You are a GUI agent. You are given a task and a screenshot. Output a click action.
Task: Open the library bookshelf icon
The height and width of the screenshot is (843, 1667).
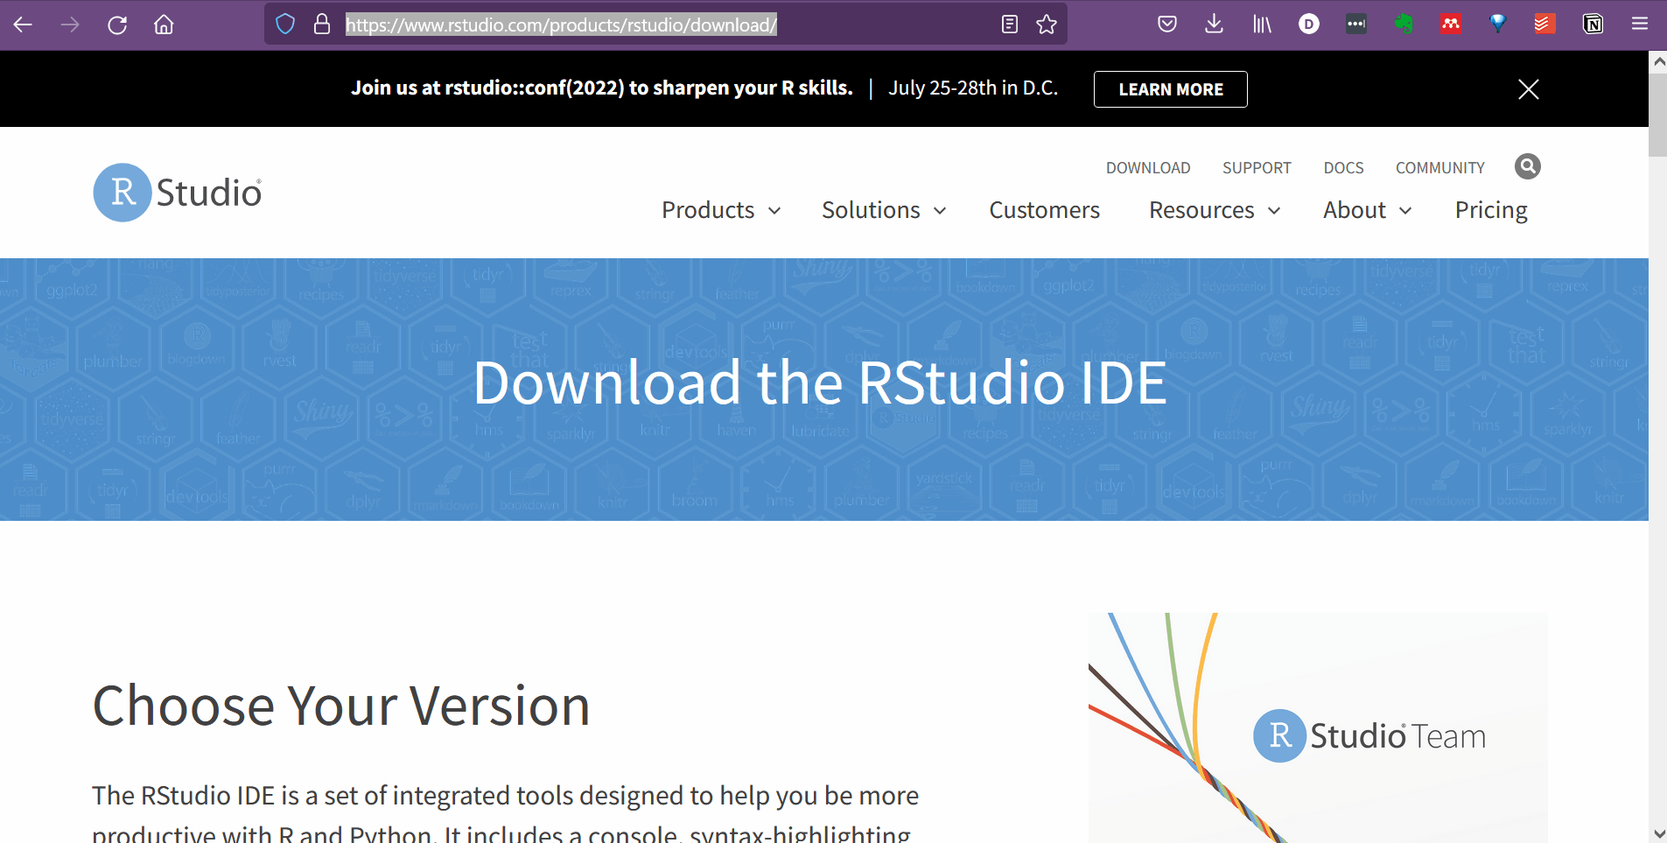1262,25
